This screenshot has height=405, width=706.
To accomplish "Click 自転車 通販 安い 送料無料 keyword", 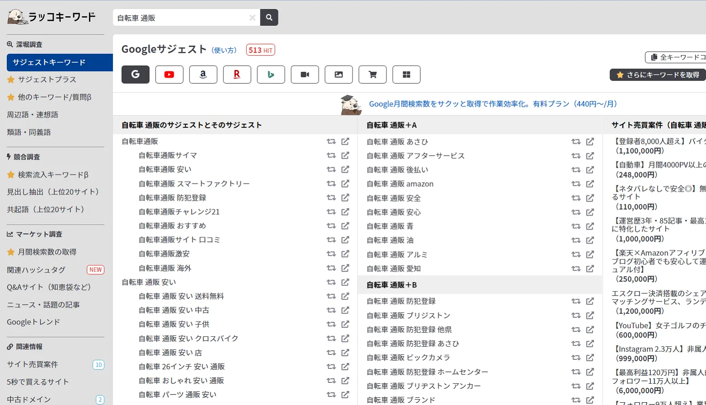I will pos(181,296).
